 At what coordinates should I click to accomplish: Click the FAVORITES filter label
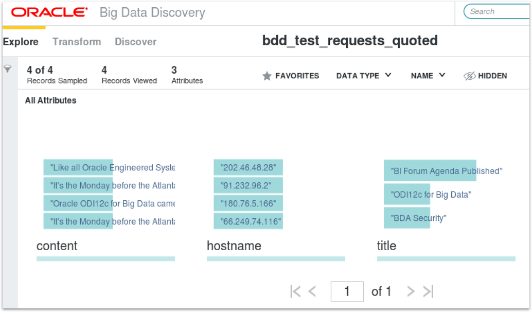297,76
